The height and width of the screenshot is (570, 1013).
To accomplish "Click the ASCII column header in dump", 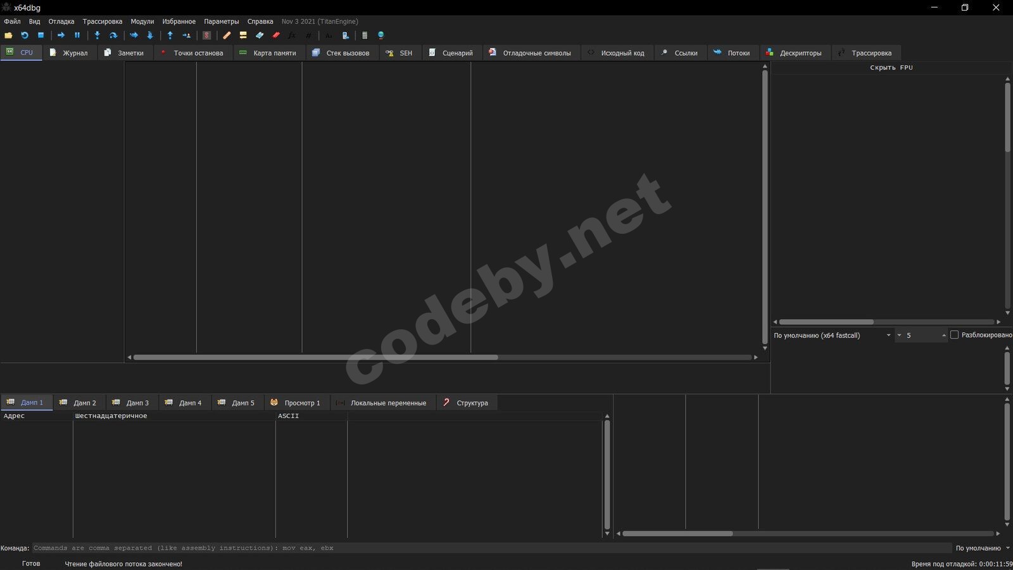I will (x=311, y=416).
